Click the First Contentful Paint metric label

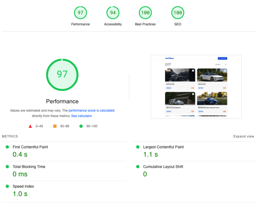point(30,147)
